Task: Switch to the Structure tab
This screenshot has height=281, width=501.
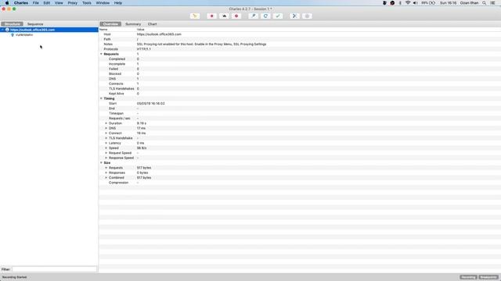Action: point(13,24)
